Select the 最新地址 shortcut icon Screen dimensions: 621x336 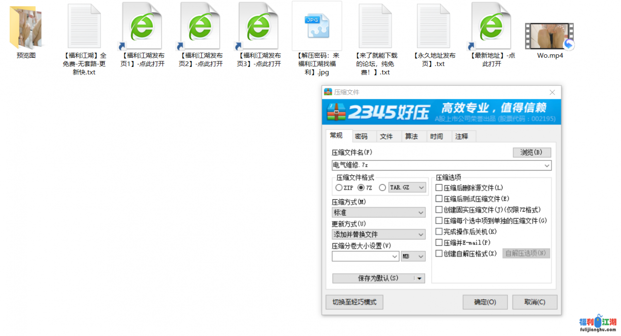tap(491, 26)
